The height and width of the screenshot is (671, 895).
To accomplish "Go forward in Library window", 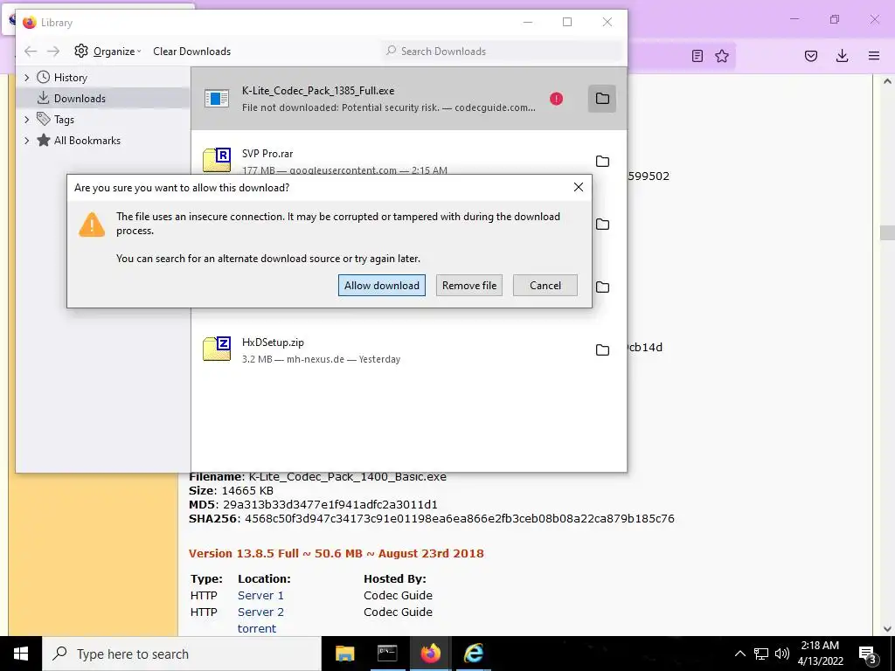I will [53, 52].
